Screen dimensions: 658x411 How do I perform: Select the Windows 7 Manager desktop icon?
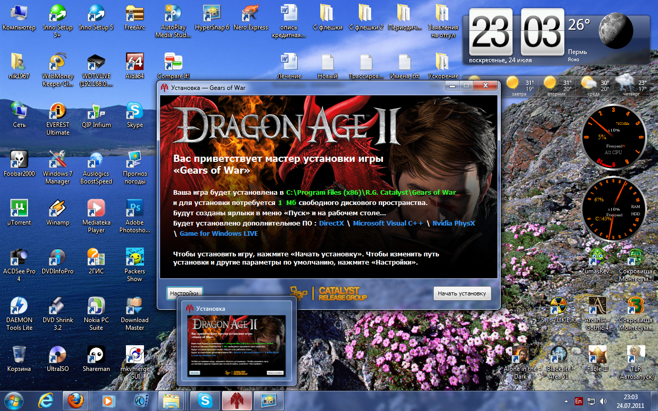58,167
